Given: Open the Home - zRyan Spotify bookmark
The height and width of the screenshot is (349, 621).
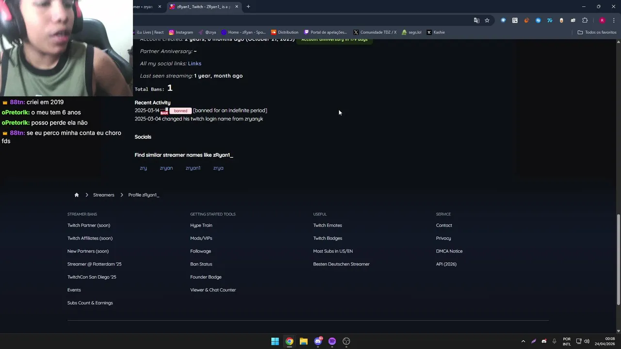Looking at the screenshot, I should click(244, 32).
